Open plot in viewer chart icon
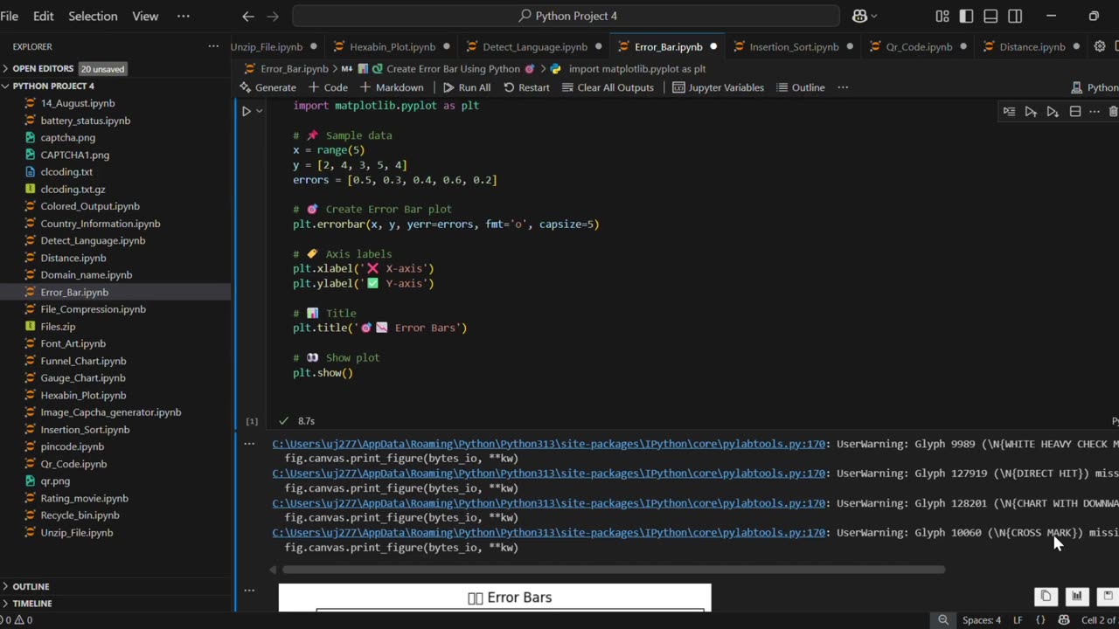This screenshot has width=1119, height=629. point(1077,596)
